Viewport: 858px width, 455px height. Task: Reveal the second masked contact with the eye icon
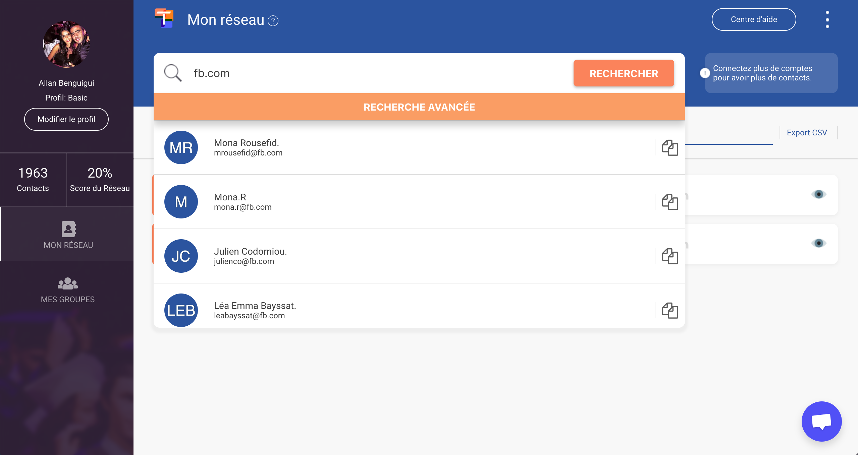click(819, 243)
